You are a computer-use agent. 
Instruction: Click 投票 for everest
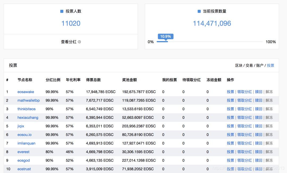coord(230,152)
